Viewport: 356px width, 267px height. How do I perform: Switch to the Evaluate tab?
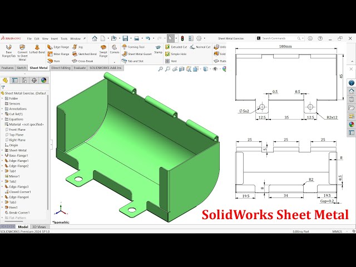click(x=80, y=68)
